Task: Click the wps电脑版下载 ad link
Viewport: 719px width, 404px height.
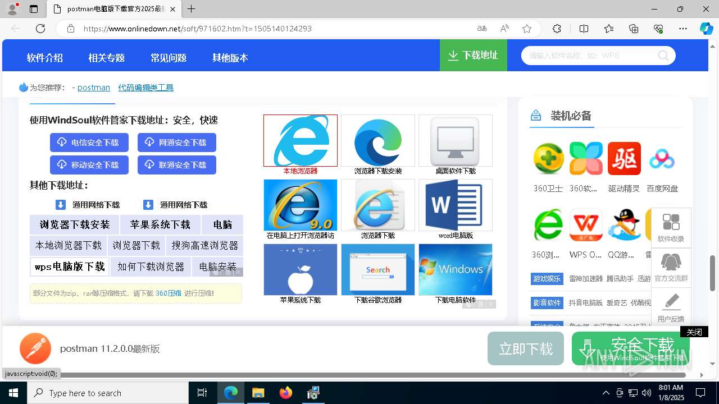Action: [70, 267]
